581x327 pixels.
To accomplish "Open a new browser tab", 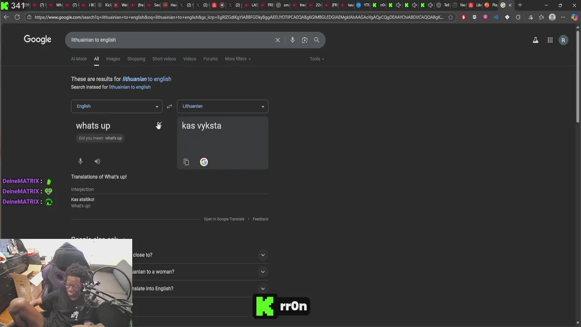I will tap(520, 5).
